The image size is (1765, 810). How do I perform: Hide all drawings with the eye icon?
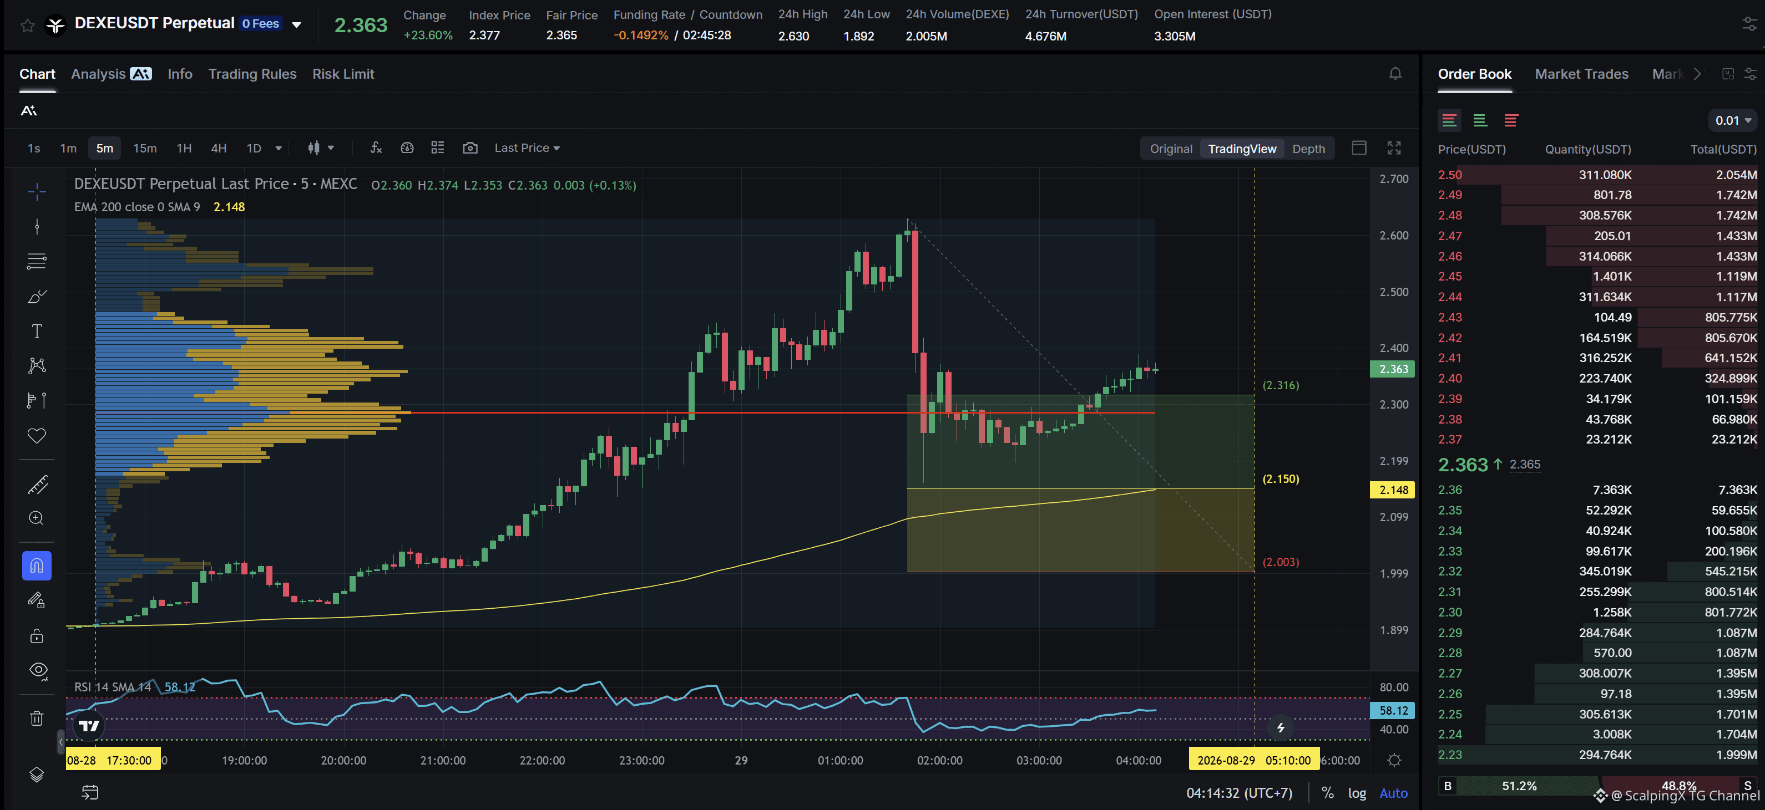[x=38, y=670]
